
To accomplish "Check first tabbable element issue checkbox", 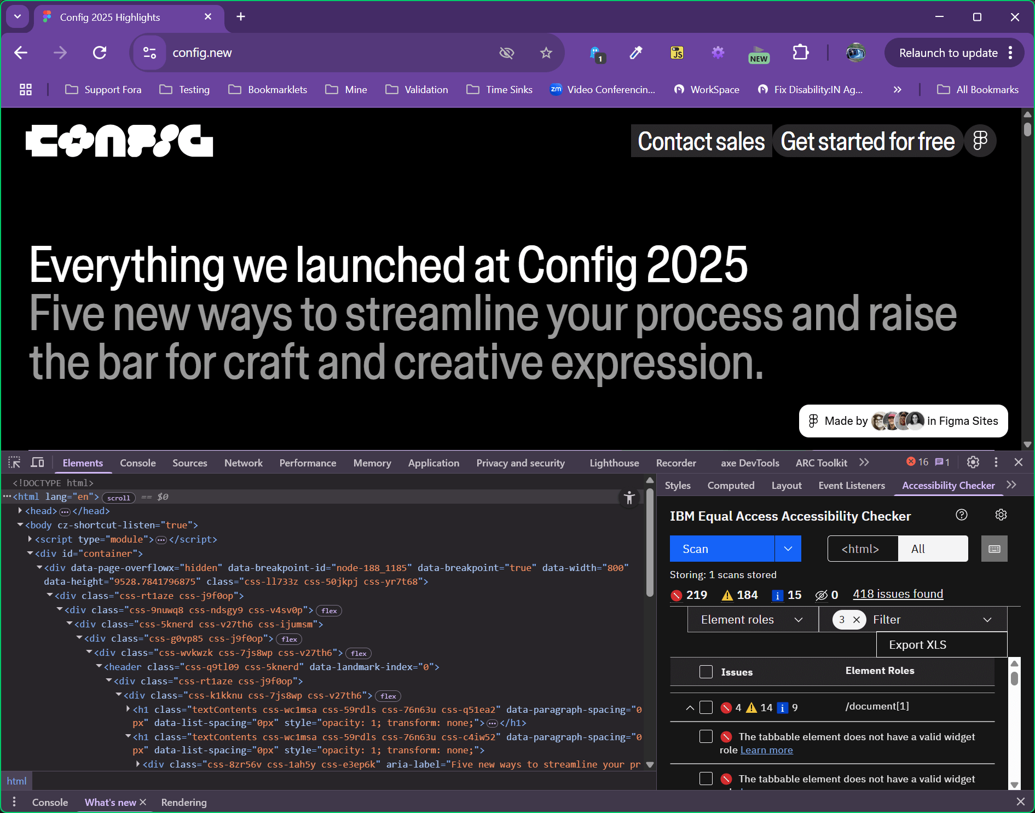I will tap(706, 736).
